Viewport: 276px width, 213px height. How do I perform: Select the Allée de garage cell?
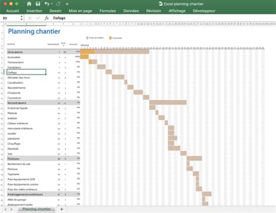click(26, 200)
